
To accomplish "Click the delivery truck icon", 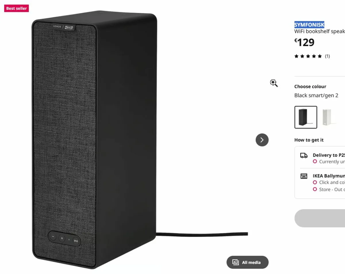I will pos(304,156).
